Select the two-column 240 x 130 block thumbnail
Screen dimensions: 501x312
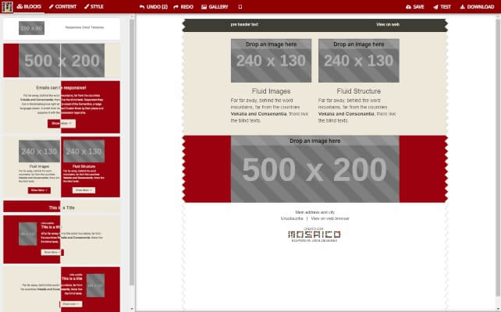(62, 167)
